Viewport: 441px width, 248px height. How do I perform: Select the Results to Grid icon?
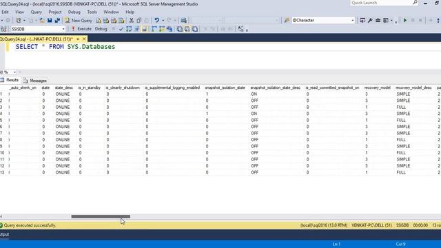click(187, 29)
